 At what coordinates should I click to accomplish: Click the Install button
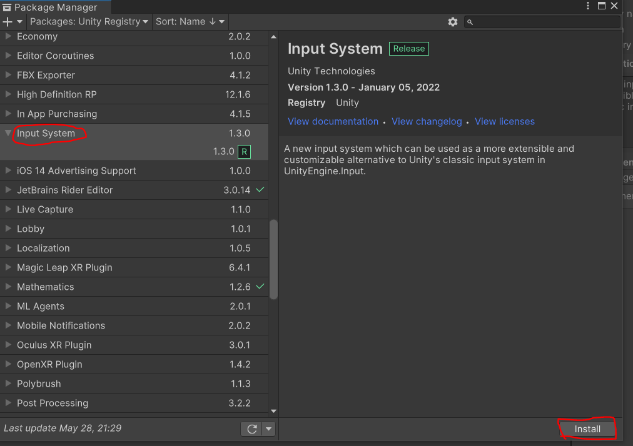tap(587, 429)
